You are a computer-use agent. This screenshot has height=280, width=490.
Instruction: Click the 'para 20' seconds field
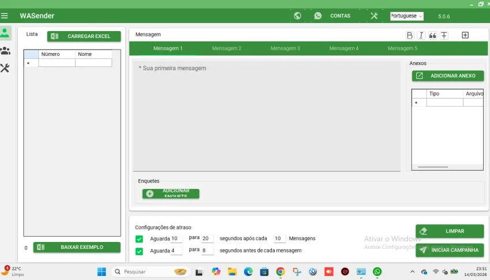pos(207,239)
